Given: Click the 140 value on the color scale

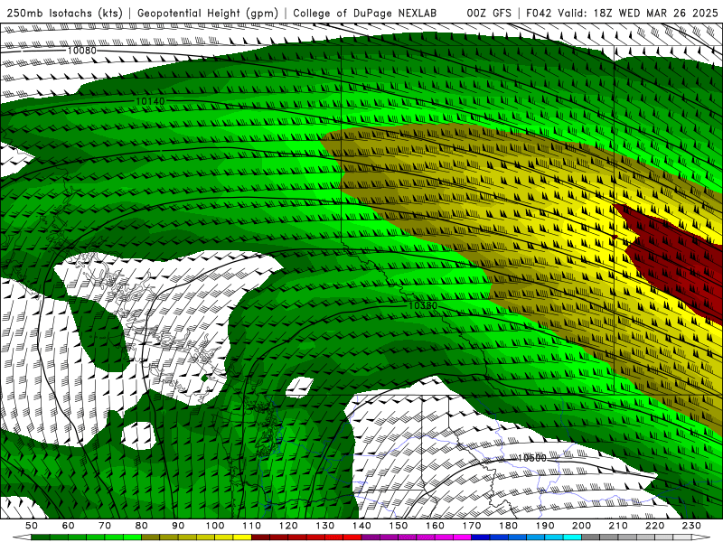Looking at the screenshot, I should (361, 526).
